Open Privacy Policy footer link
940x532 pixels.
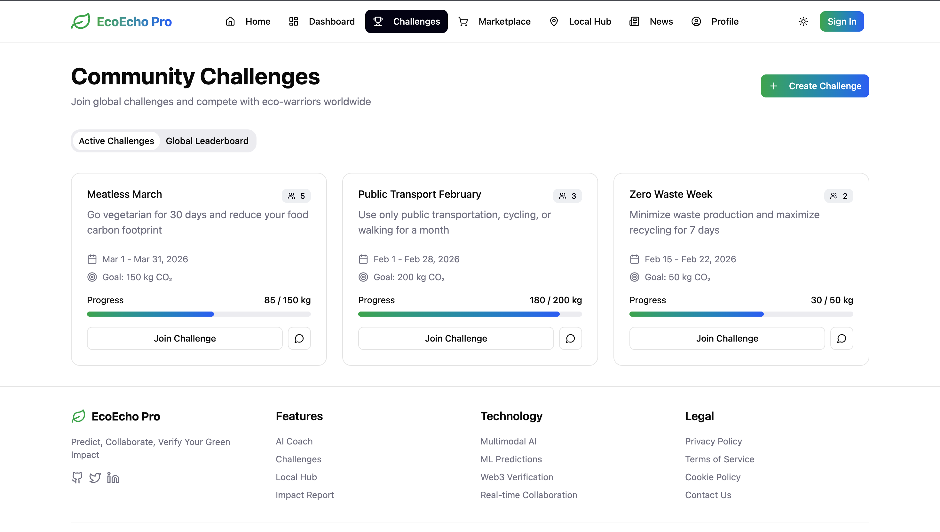click(713, 441)
